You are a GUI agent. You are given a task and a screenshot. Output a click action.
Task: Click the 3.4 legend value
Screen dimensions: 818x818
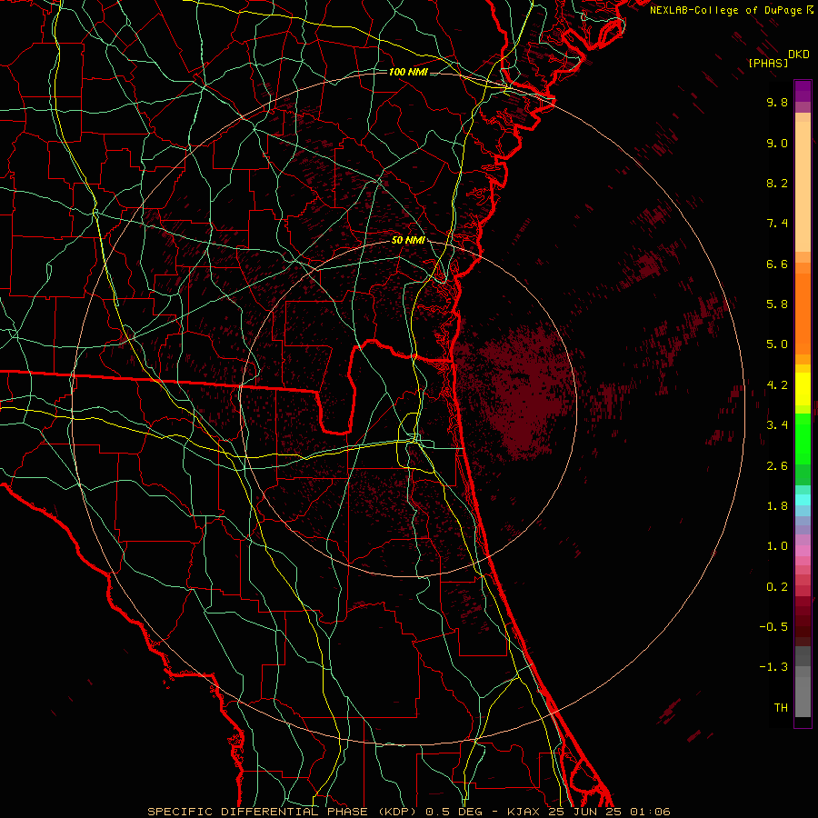click(777, 425)
